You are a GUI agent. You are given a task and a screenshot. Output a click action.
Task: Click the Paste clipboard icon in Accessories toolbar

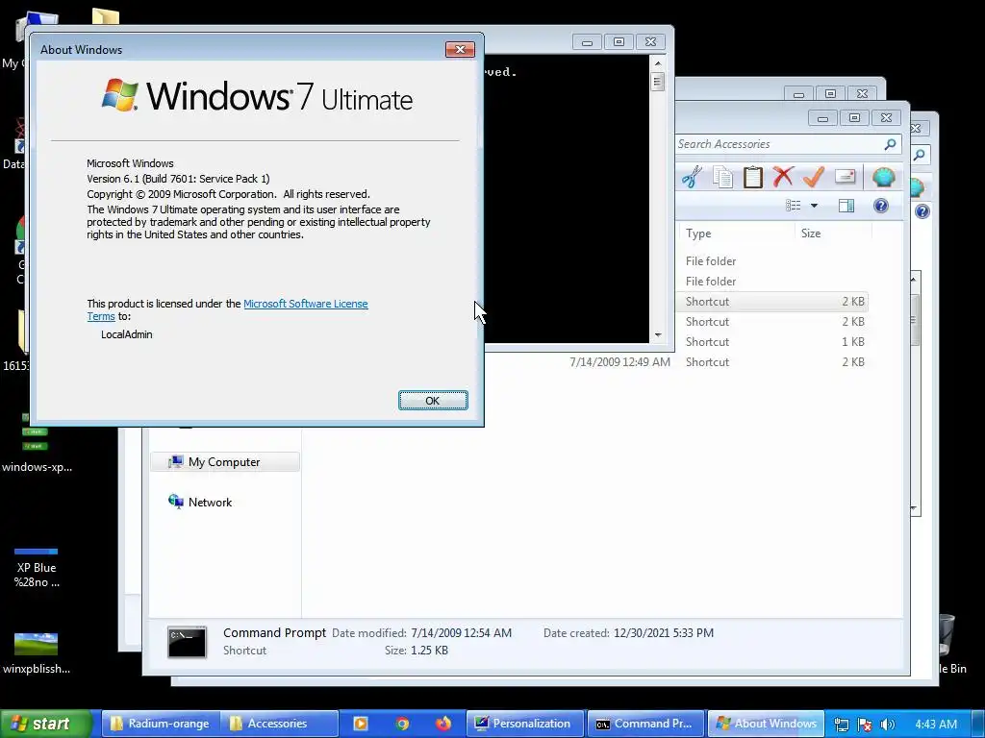(752, 177)
